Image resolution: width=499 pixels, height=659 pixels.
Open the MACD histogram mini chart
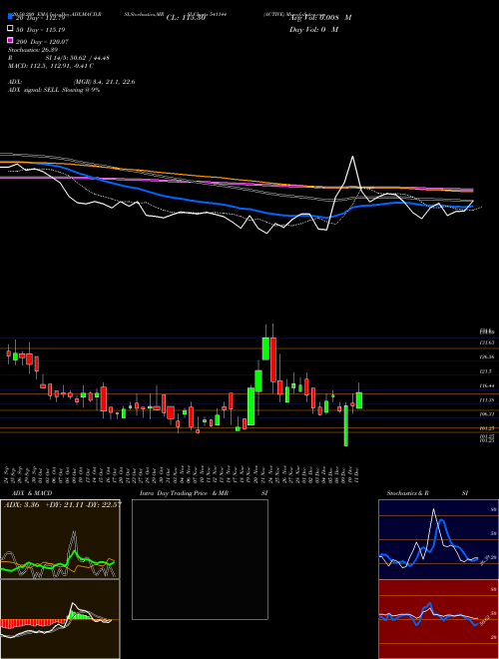(60, 619)
